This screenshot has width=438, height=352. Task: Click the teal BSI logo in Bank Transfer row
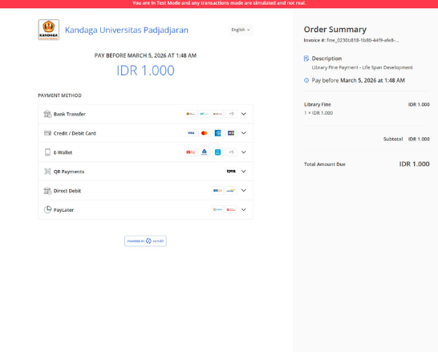coord(205,114)
